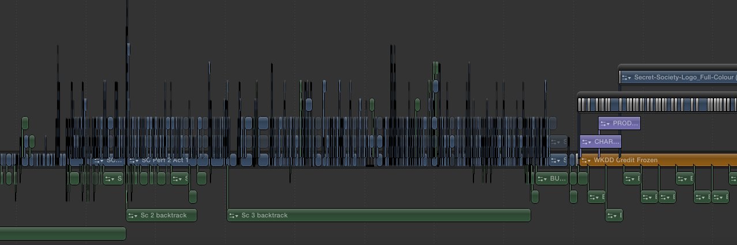Open the blue SC... clip's adjustment icon before SC Perf 2
Image resolution: width=737 pixels, height=245 pixels.
point(100,160)
